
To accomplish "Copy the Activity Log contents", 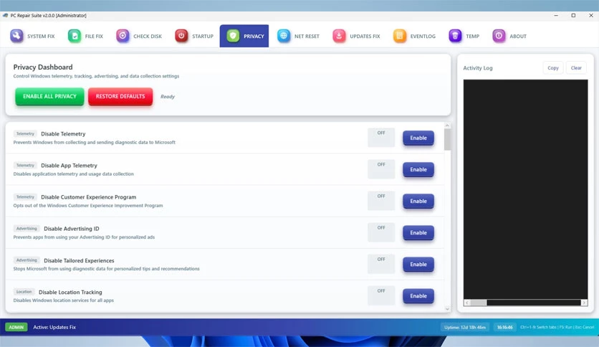I will 552,68.
